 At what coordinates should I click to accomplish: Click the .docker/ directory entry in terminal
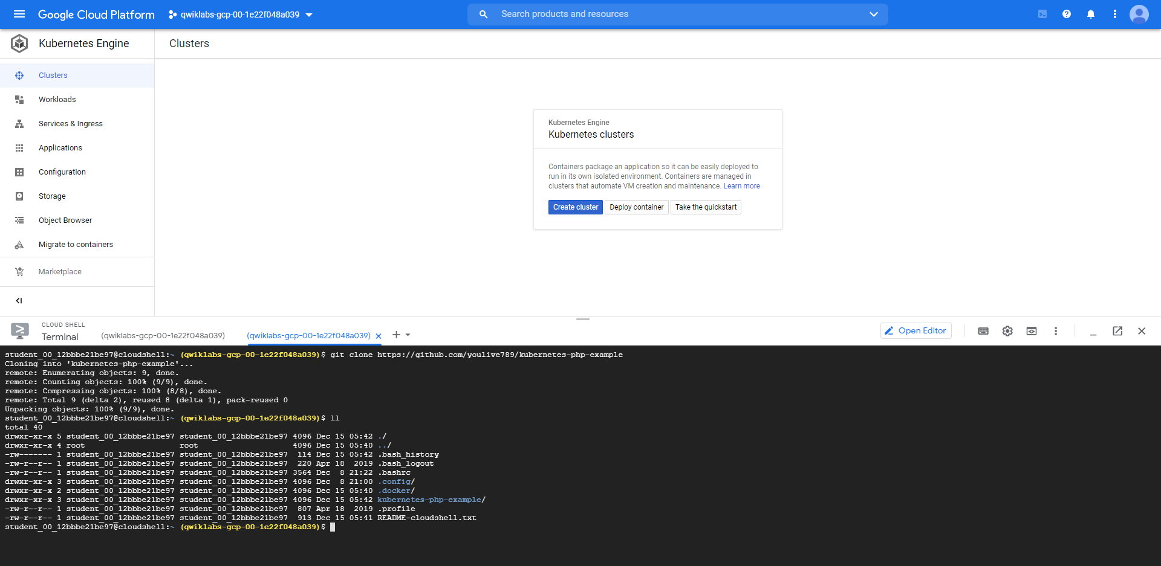point(396,491)
